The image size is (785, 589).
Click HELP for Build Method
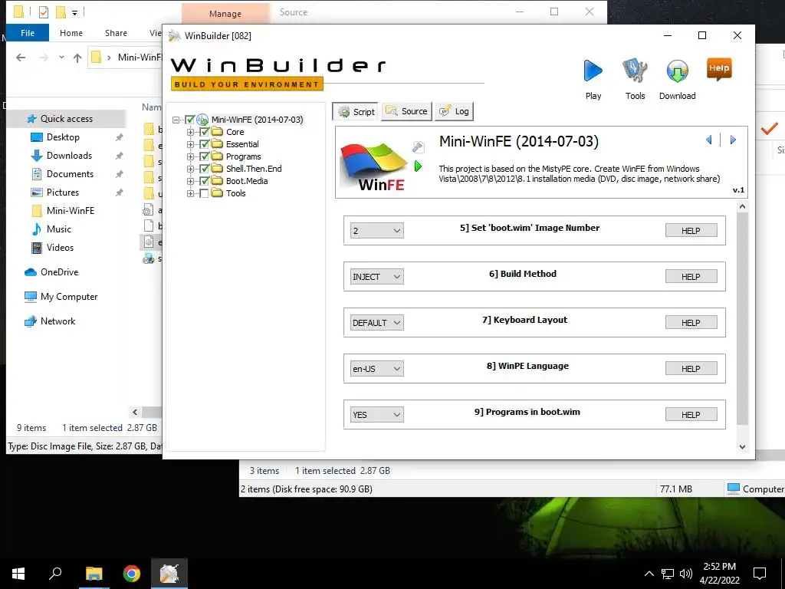pos(691,277)
